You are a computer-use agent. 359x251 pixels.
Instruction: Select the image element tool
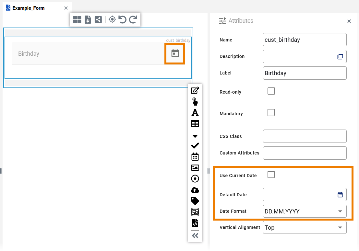coord(195,168)
